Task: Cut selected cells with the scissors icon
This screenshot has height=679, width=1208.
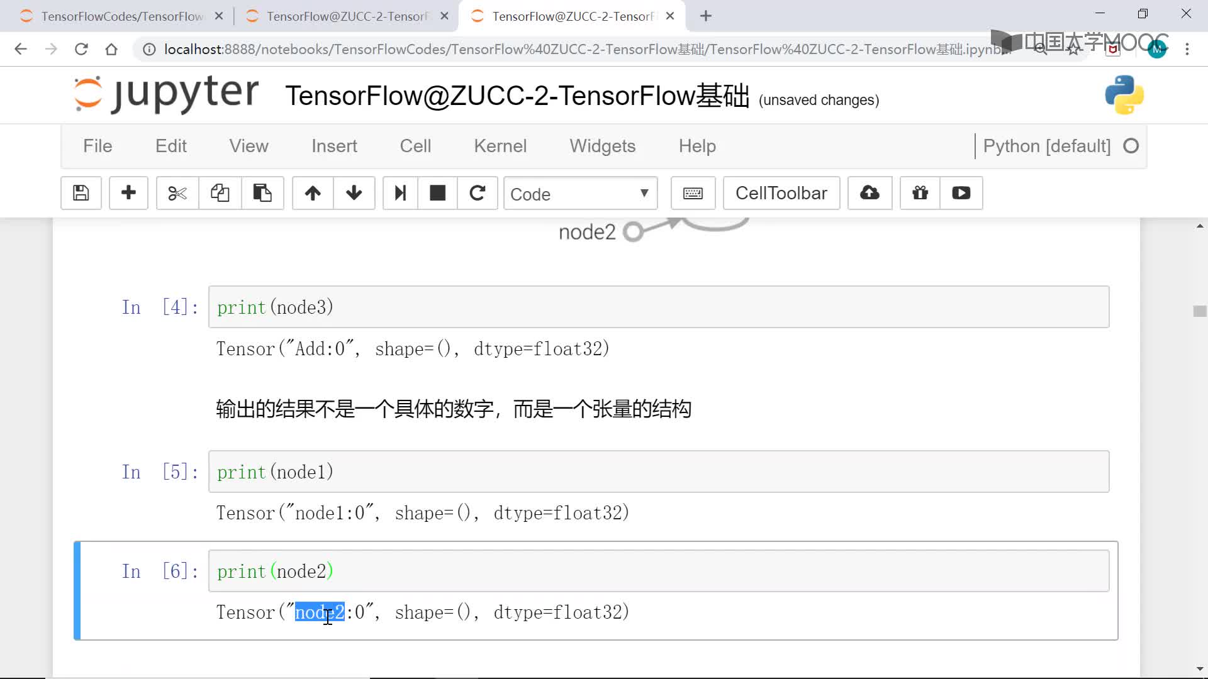Action: tap(177, 193)
